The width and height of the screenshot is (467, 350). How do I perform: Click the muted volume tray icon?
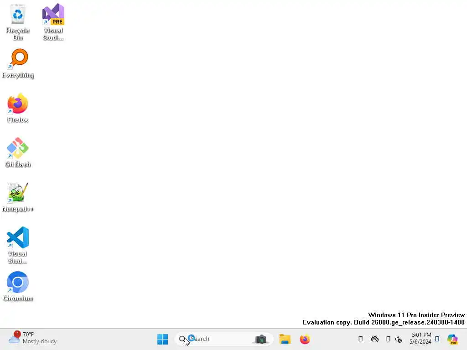pyautogui.click(x=399, y=339)
